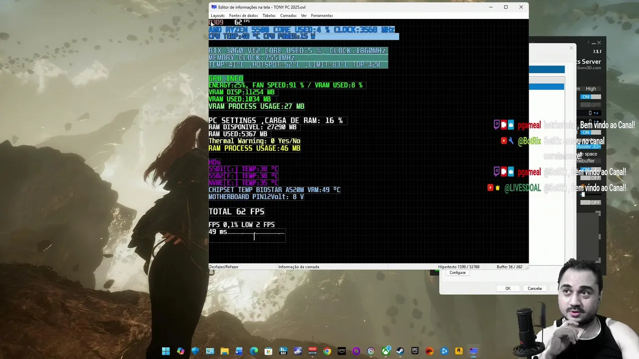Open the Ver menu
This screenshot has width=639, height=359.
304,15
